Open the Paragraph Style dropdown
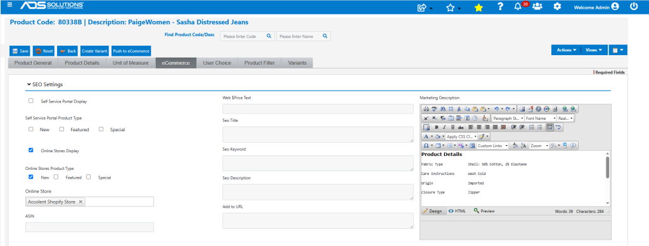This screenshot has height=246, width=649. (508, 119)
